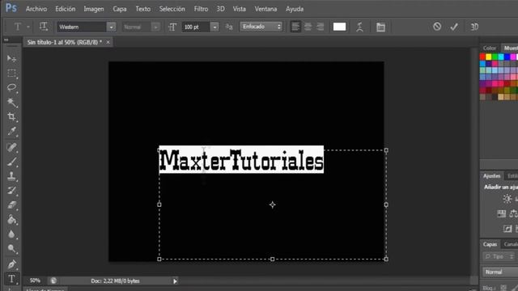Screen dimensions: 518x291
Task: Click the anti-aliasing icon in options bar
Action: (229, 27)
